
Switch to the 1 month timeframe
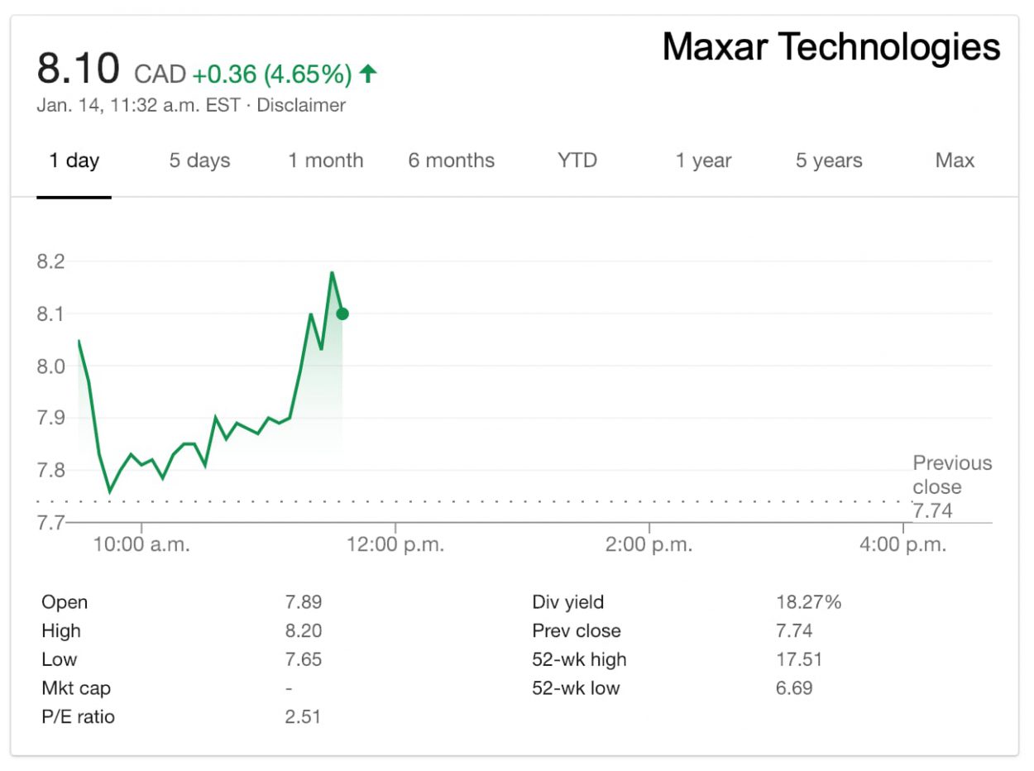[x=327, y=160]
